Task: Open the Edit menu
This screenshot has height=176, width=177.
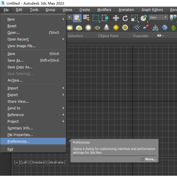Action: (19, 10)
